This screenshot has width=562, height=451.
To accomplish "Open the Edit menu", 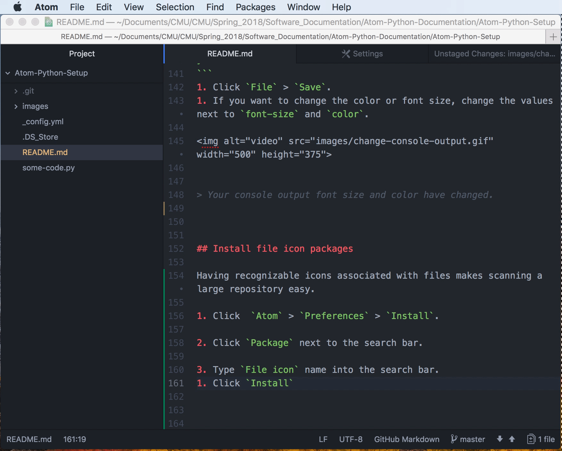I will pos(104,7).
